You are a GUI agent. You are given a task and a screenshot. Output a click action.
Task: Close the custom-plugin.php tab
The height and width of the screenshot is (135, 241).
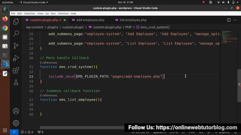click(65, 20)
